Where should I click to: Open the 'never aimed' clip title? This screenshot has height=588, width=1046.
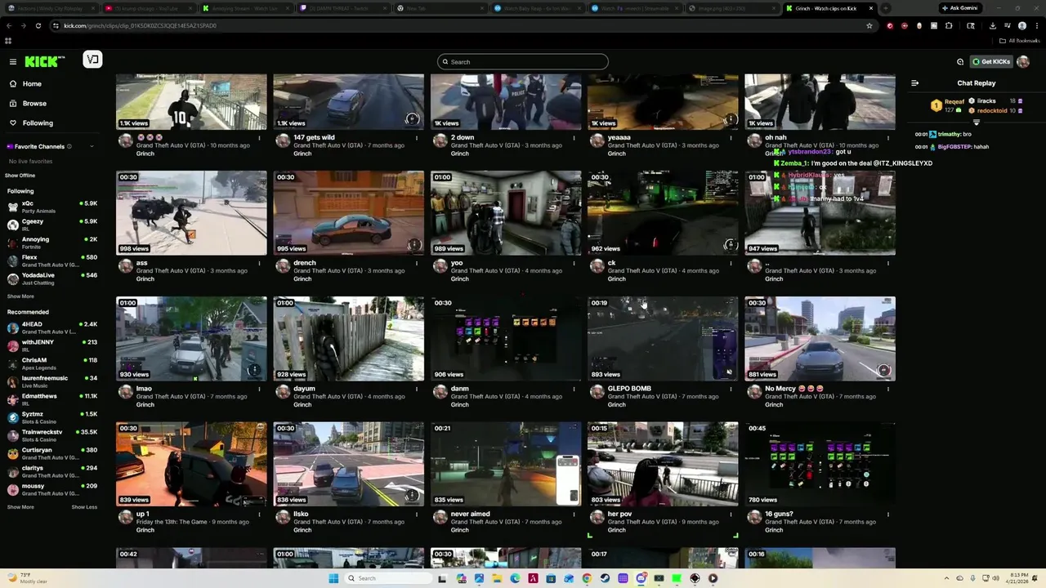tap(470, 514)
